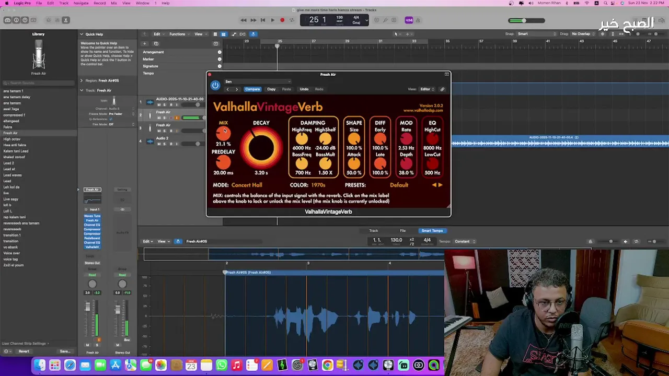Toggle input monitoring on track 2 Fresh Air
The width and height of the screenshot is (669, 376).
[177, 118]
